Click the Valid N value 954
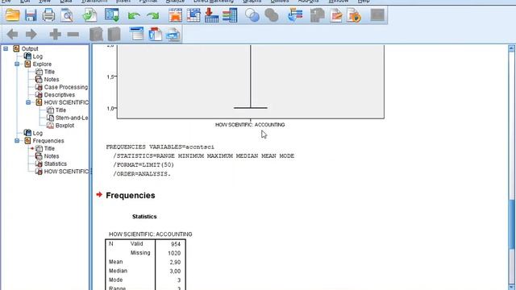 176,244
